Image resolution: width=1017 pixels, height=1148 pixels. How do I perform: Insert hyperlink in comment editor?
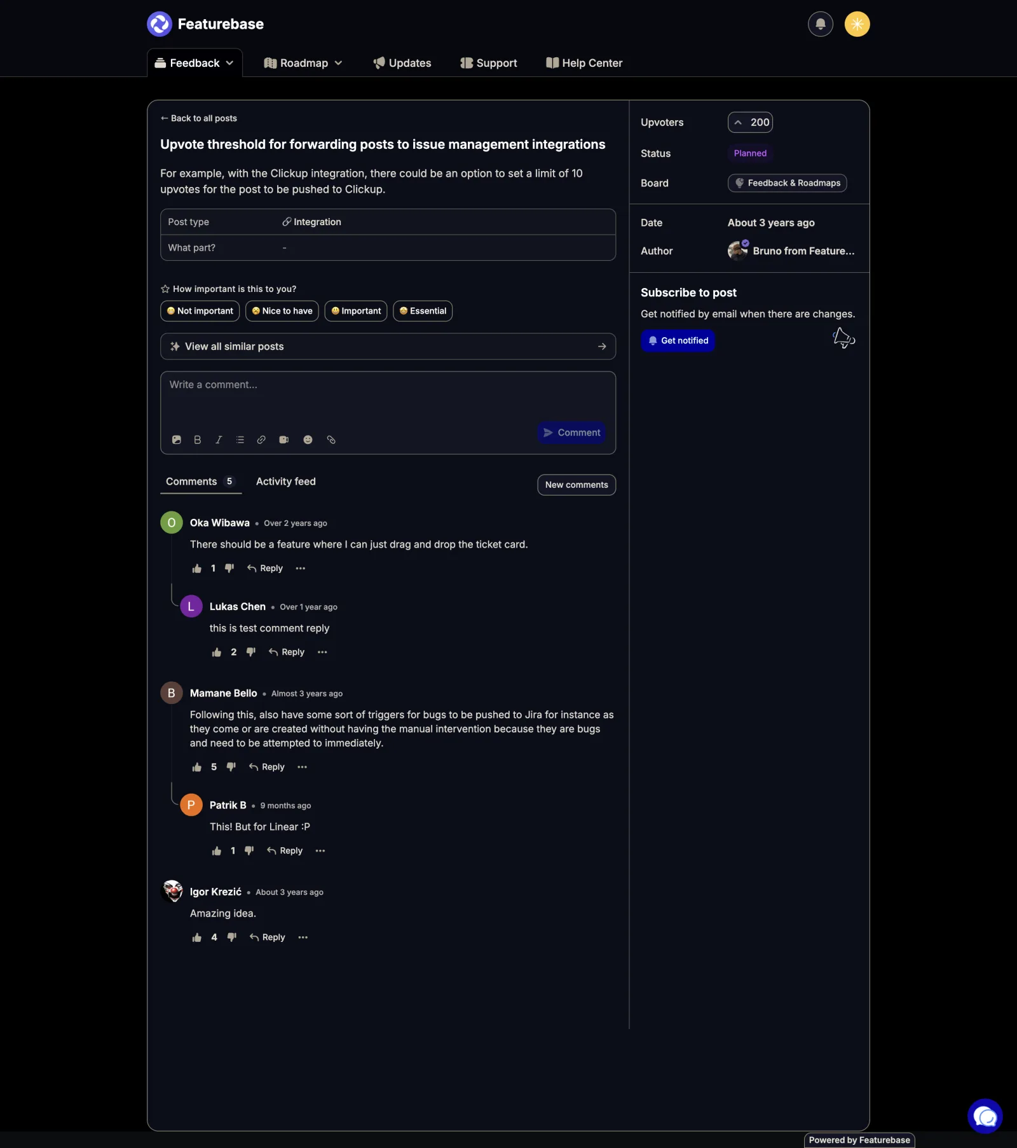point(261,439)
